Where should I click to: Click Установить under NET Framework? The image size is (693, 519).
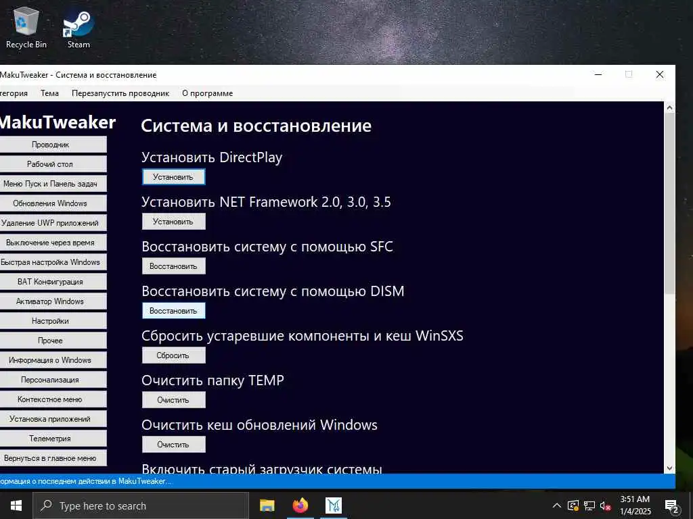pos(173,222)
